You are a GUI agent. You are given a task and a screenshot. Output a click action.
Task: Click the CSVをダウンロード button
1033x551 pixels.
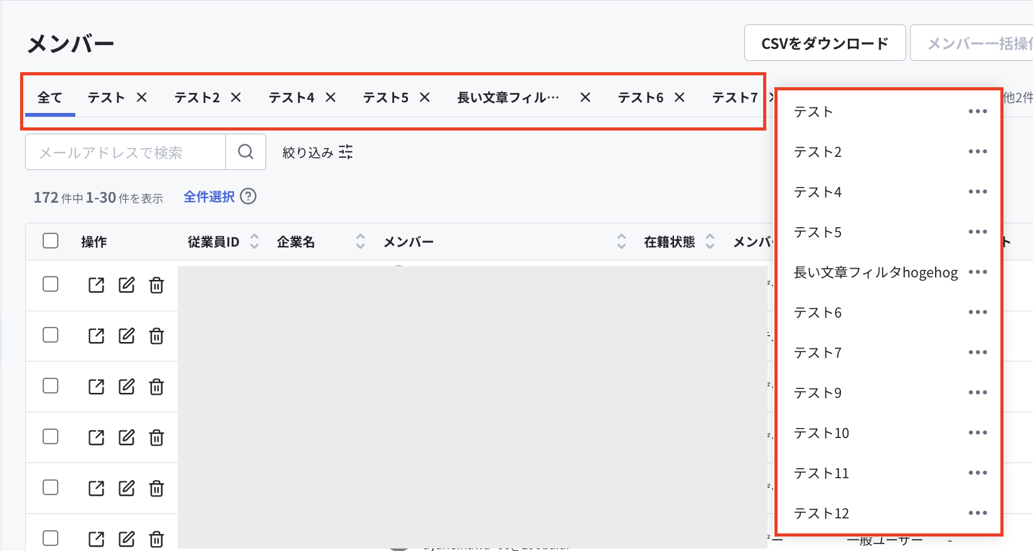click(x=825, y=43)
